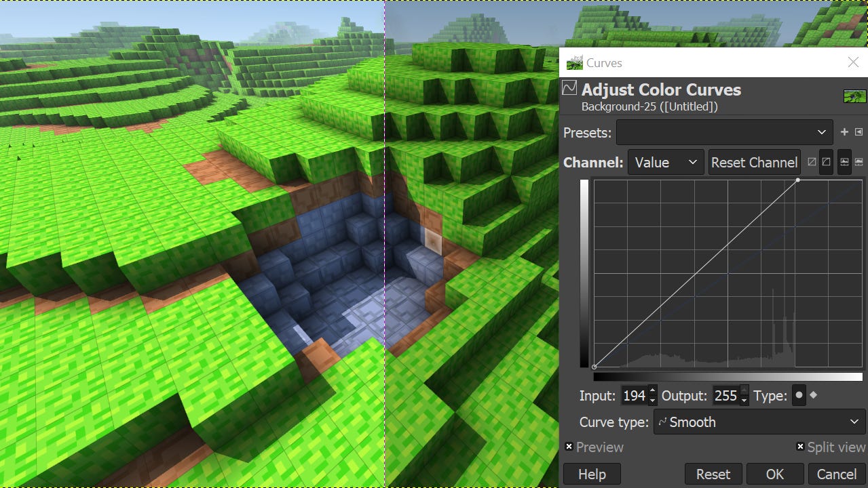The image size is (868, 488).
Task: Click the highlighted histogram display icon
Action: [x=845, y=161]
